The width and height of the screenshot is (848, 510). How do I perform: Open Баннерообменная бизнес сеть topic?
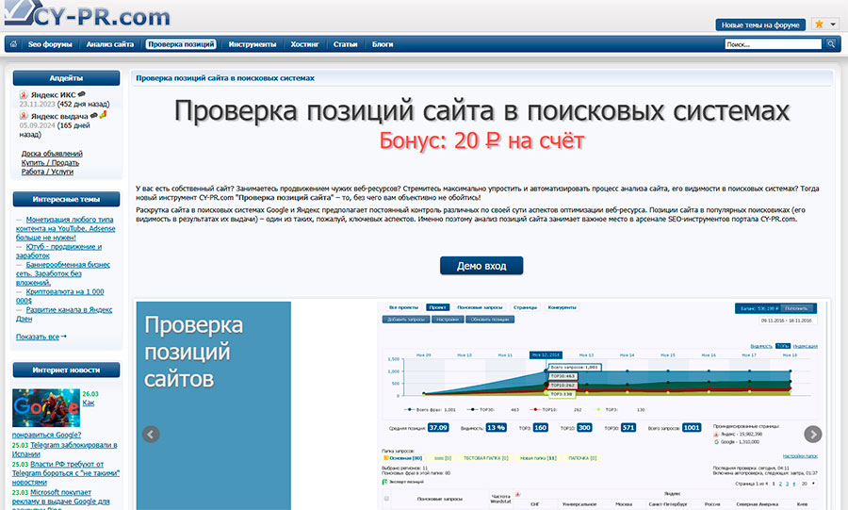coord(63,273)
